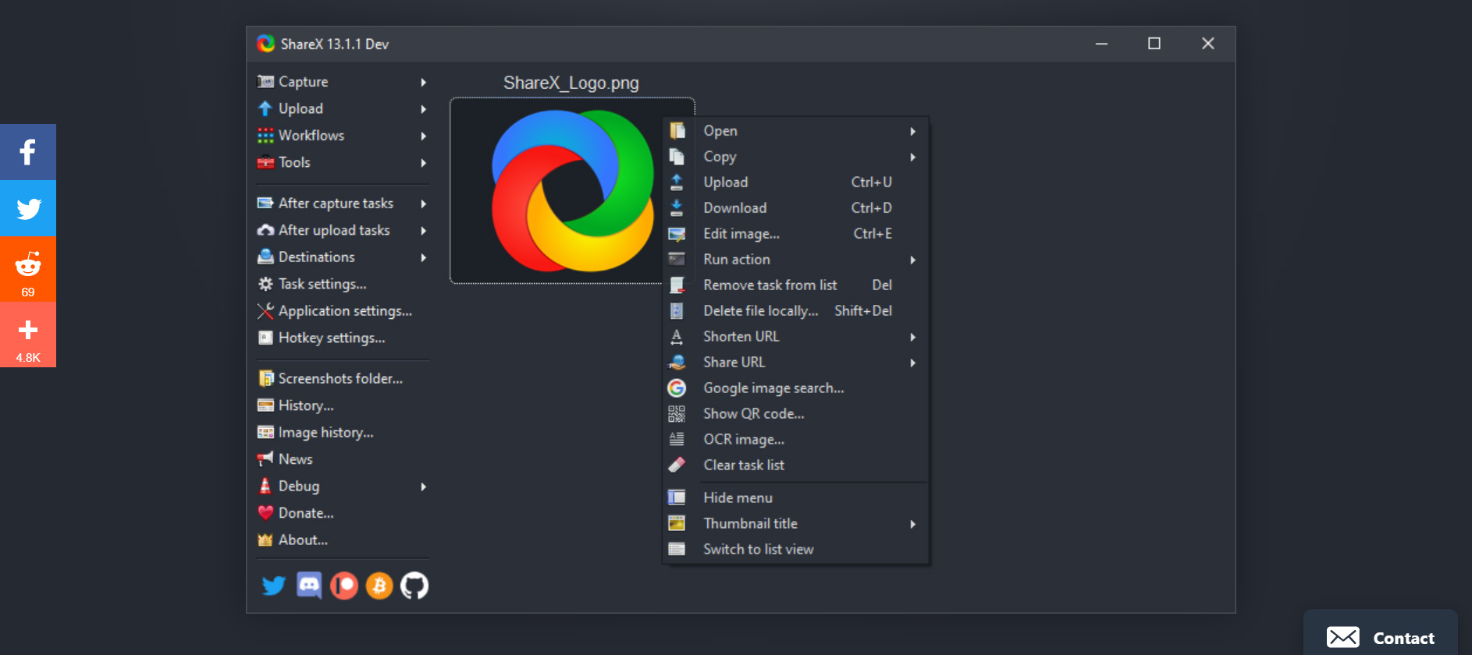Screen dimensions: 1472x655
Task: Expand the Capture submenu arrow
Action: coord(424,82)
